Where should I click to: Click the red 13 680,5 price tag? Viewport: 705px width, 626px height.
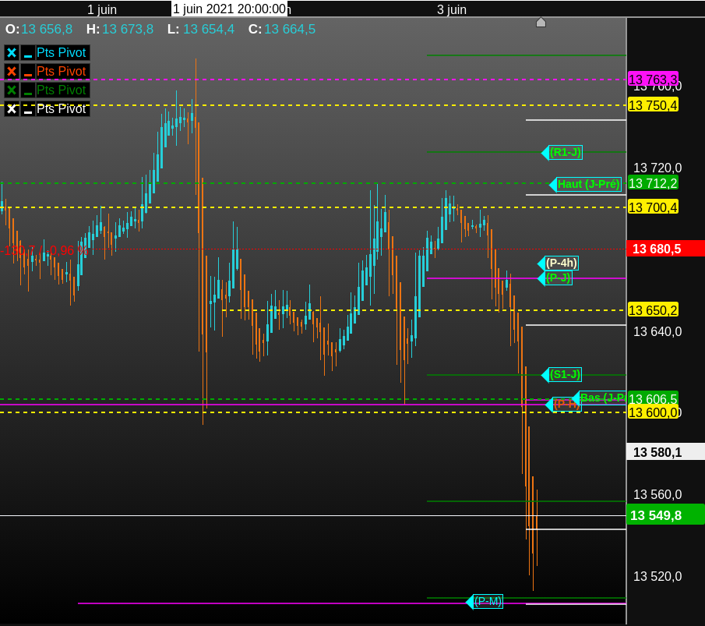(x=665, y=249)
